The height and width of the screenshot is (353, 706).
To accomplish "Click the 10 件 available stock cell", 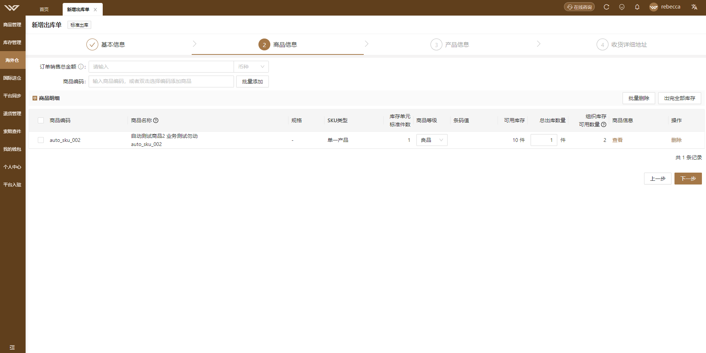I will [518, 140].
